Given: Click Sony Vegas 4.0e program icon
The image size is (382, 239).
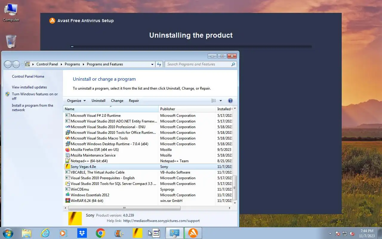Looking at the screenshot, I should 68,167.
